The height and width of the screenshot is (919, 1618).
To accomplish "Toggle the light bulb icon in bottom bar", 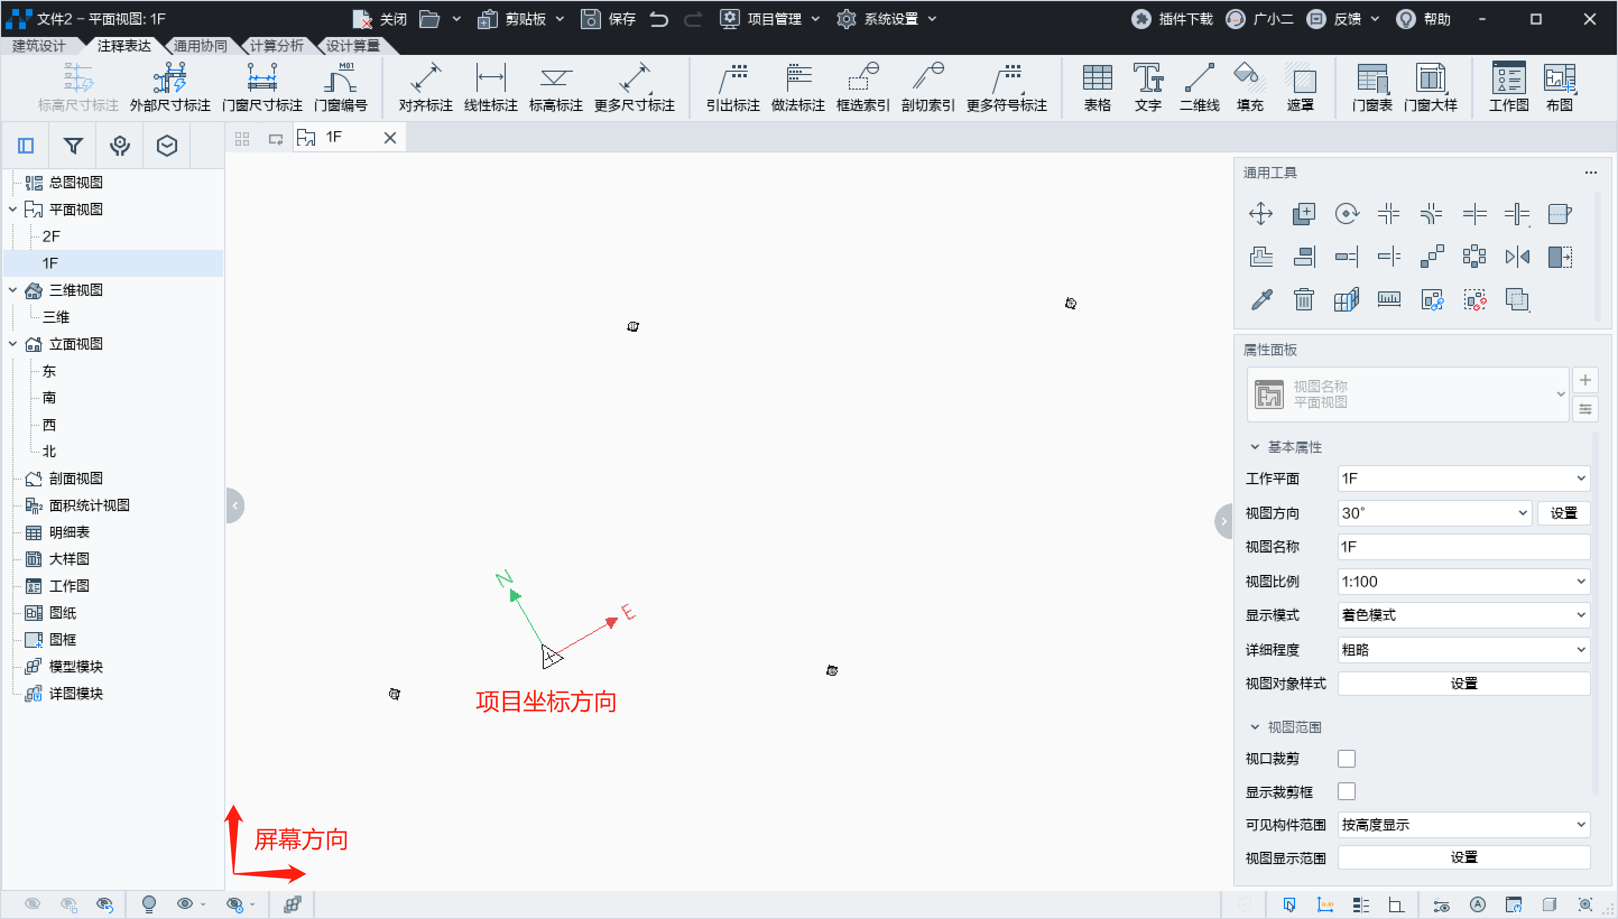I will click(x=149, y=903).
